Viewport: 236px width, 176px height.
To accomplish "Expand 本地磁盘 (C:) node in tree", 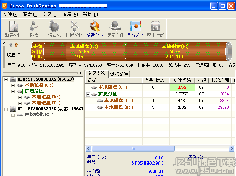I will click(x=13, y=85).
